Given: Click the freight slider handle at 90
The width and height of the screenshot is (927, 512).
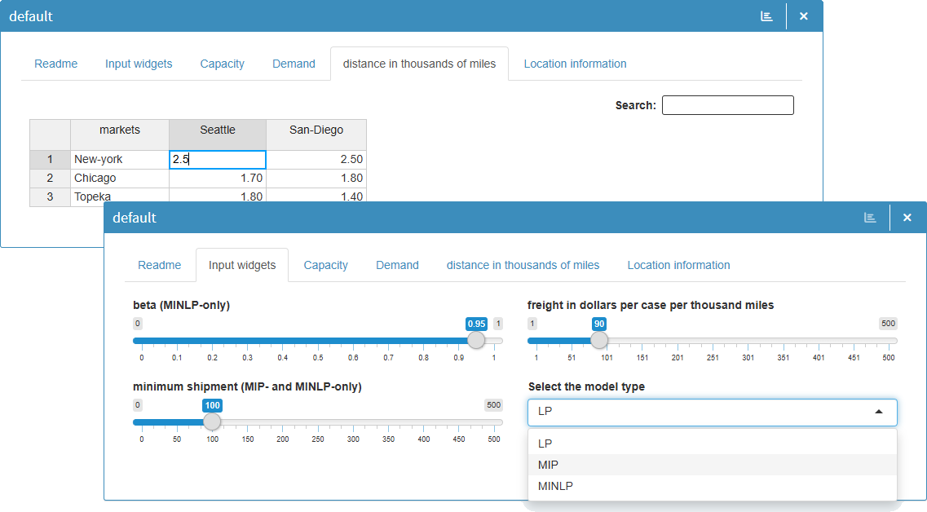Looking at the screenshot, I should [x=599, y=340].
